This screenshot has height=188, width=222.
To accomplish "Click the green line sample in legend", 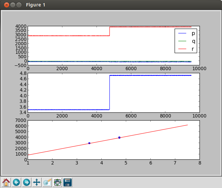I will (182, 41).
